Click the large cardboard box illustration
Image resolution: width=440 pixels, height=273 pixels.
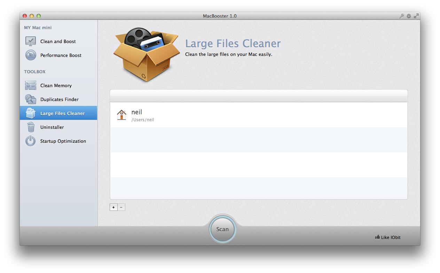[x=147, y=55]
